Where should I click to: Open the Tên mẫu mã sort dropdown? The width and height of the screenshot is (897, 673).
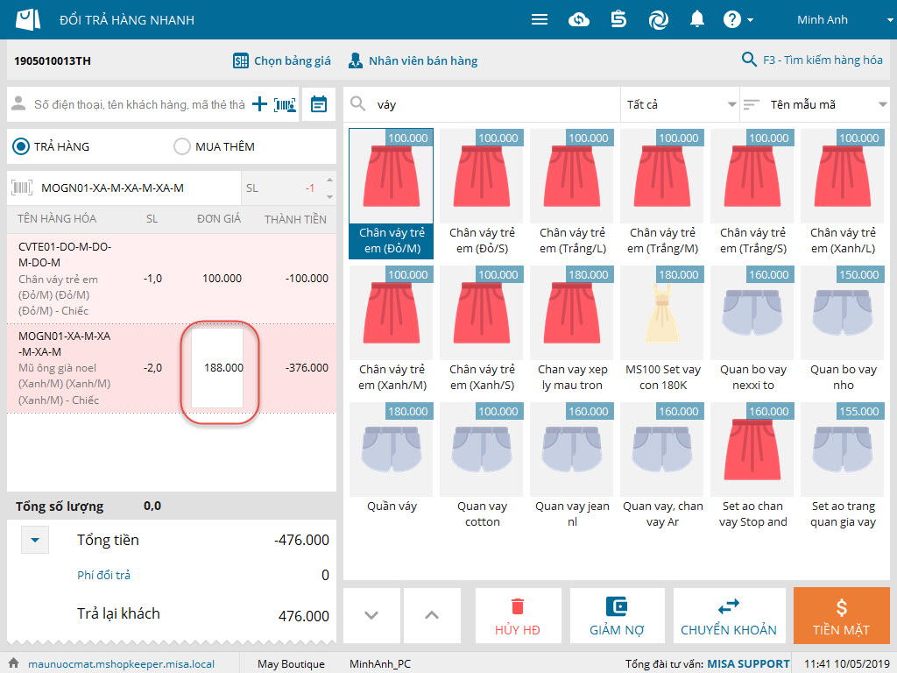[x=815, y=104]
